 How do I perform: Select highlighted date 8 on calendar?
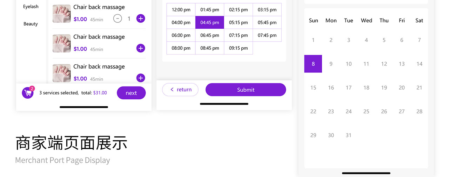tap(313, 64)
